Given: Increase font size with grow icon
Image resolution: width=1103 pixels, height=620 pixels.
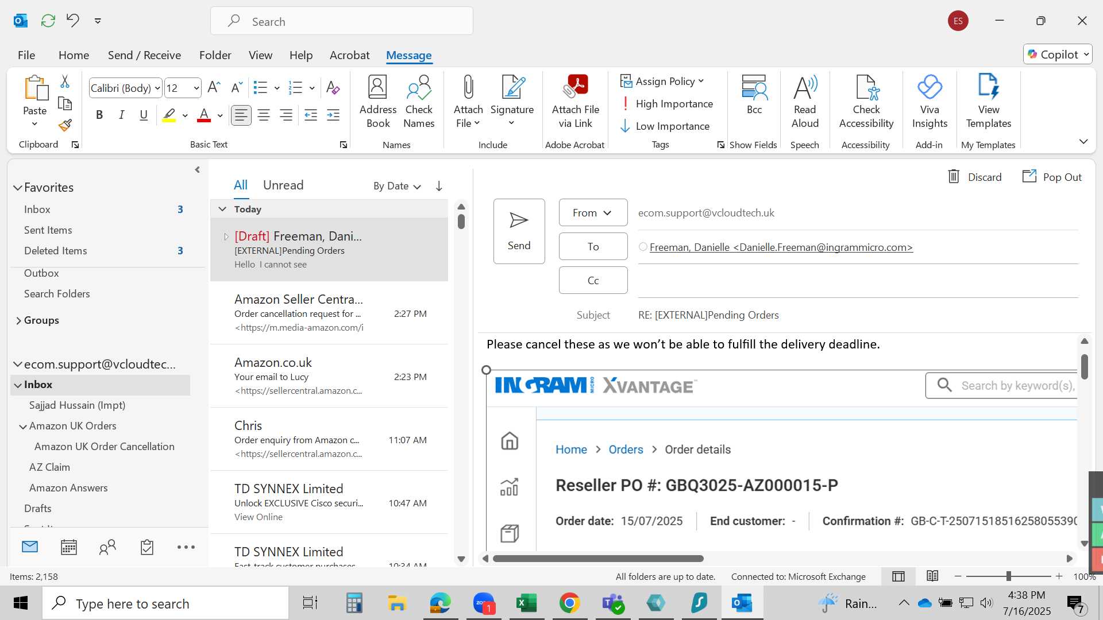Looking at the screenshot, I should 214,88.
